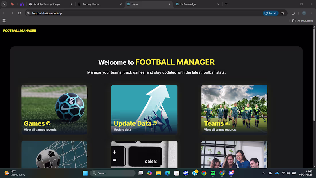Viewport: 316px width, 178px height.
Task: Open the HP app from the taskbar
Action: 186,173
